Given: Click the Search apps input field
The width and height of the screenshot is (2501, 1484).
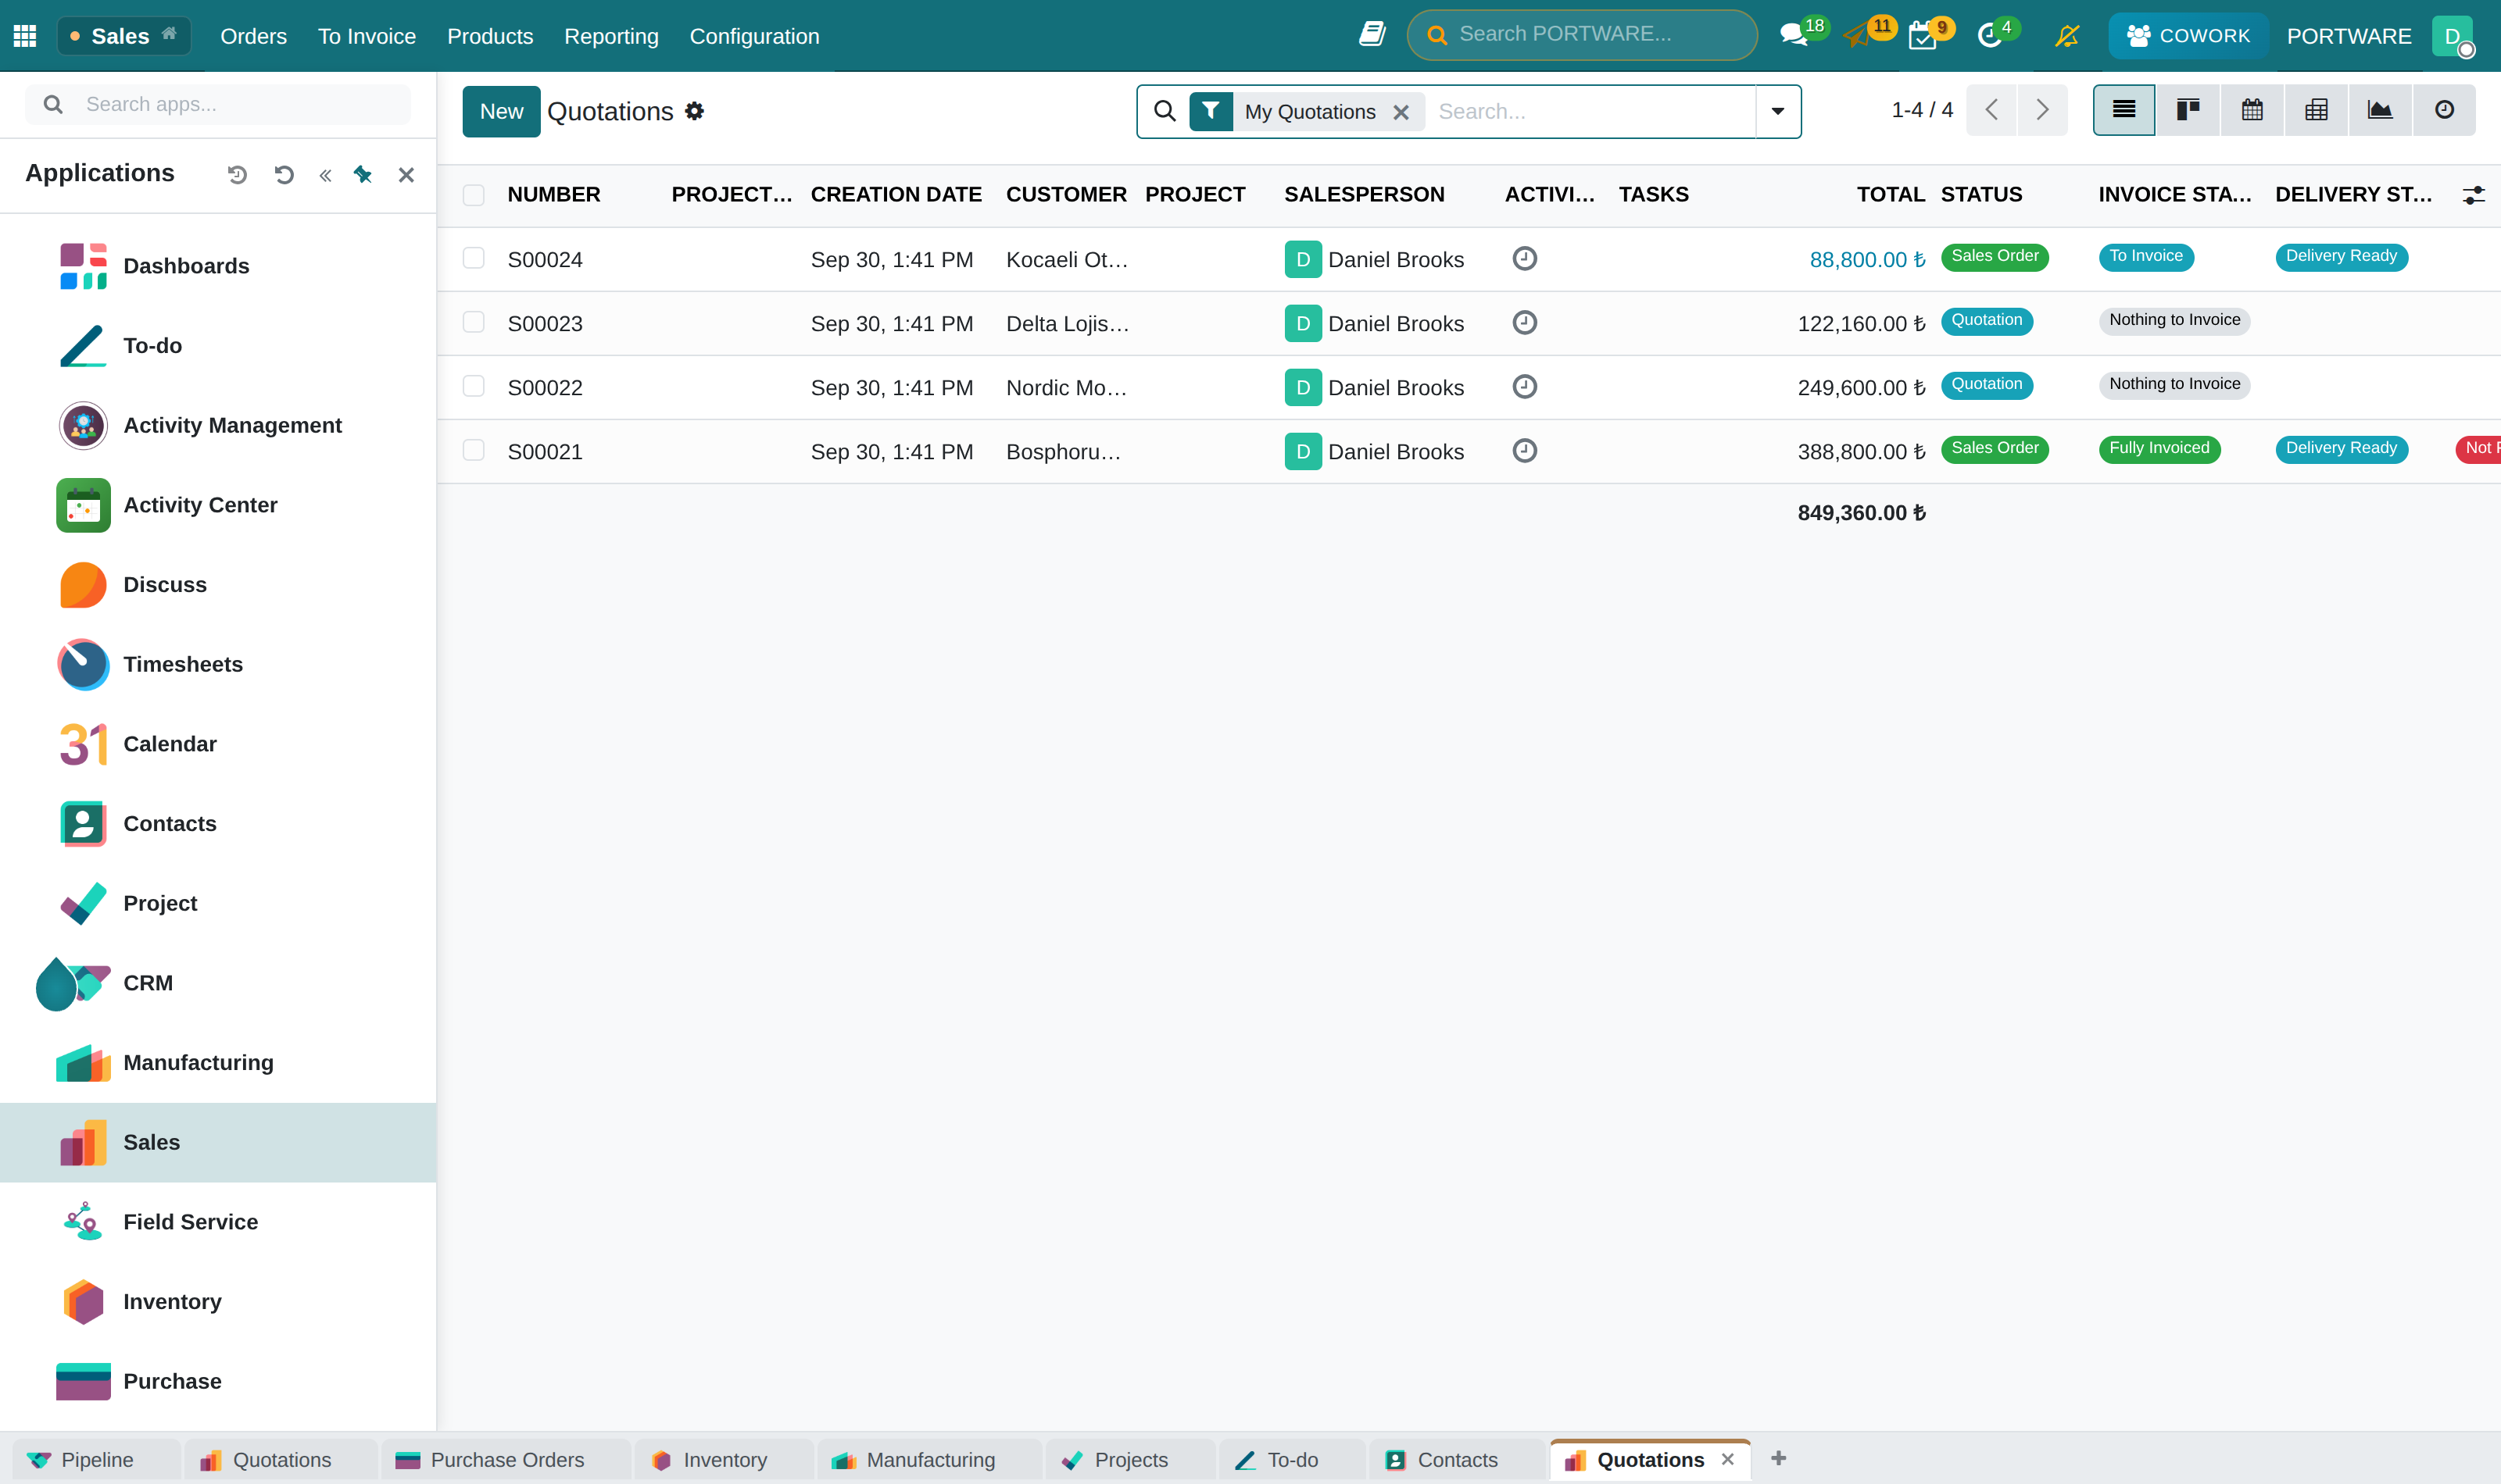Looking at the screenshot, I should (218, 104).
